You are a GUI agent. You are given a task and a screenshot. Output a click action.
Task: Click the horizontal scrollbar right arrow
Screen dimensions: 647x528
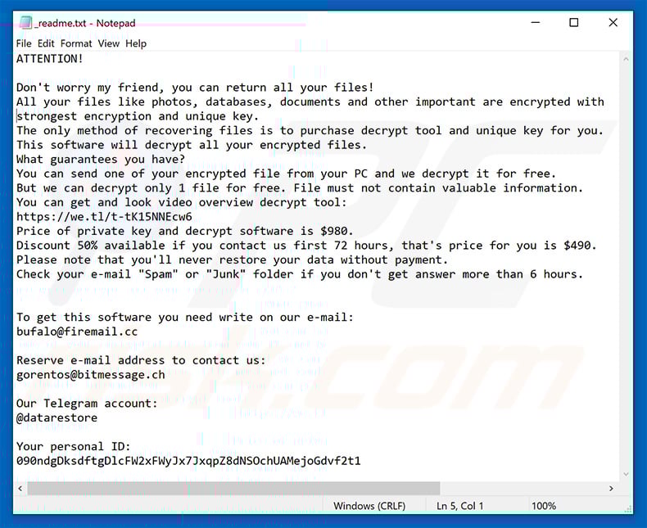pyautogui.click(x=611, y=489)
